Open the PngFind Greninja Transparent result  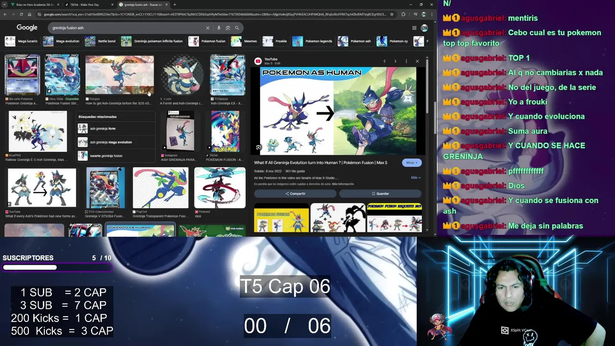(160, 188)
